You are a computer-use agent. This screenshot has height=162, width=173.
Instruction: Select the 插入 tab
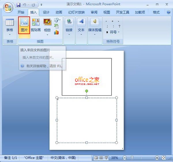33,12
